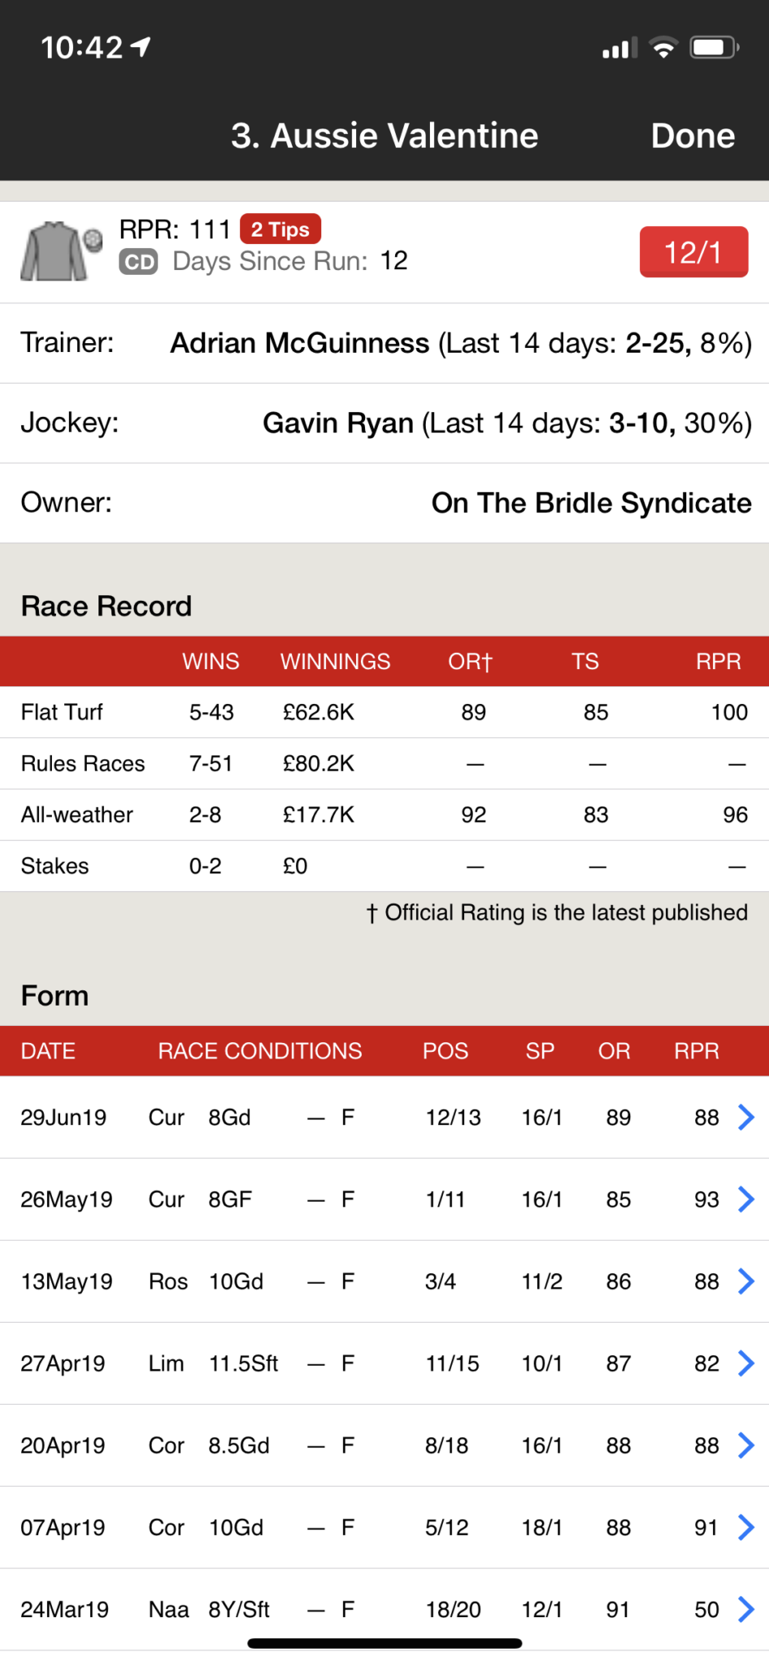The height and width of the screenshot is (1665, 769).
Task: Tap the location arrow beside the time
Action: tap(141, 47)
